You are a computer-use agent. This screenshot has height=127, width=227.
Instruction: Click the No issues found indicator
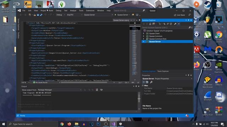pos(40,83)
